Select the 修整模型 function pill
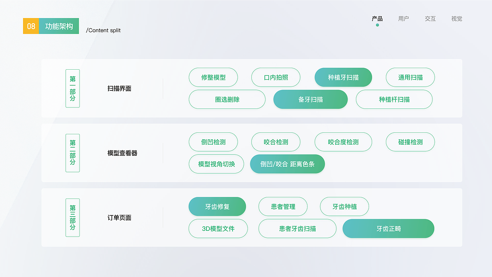The width and height of the screenshot is (492, 277). (x=213, y=77)
